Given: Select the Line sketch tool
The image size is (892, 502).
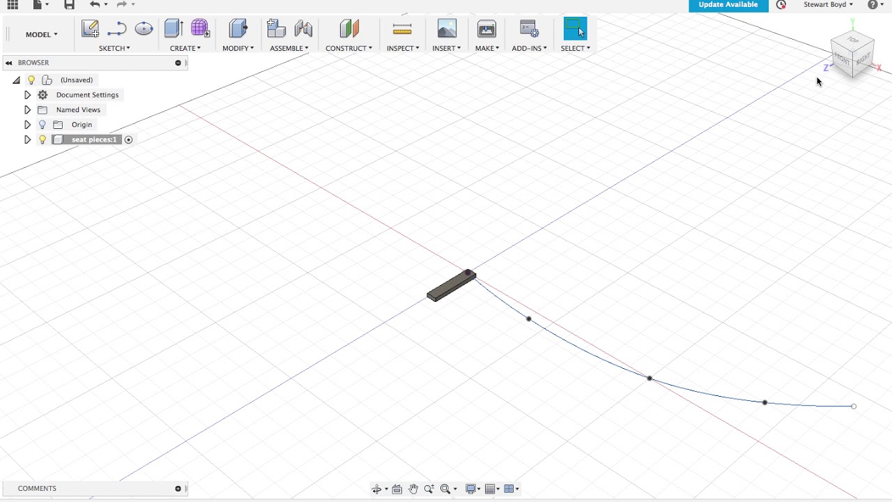Looking at the screenshot, I should point(116,29).
